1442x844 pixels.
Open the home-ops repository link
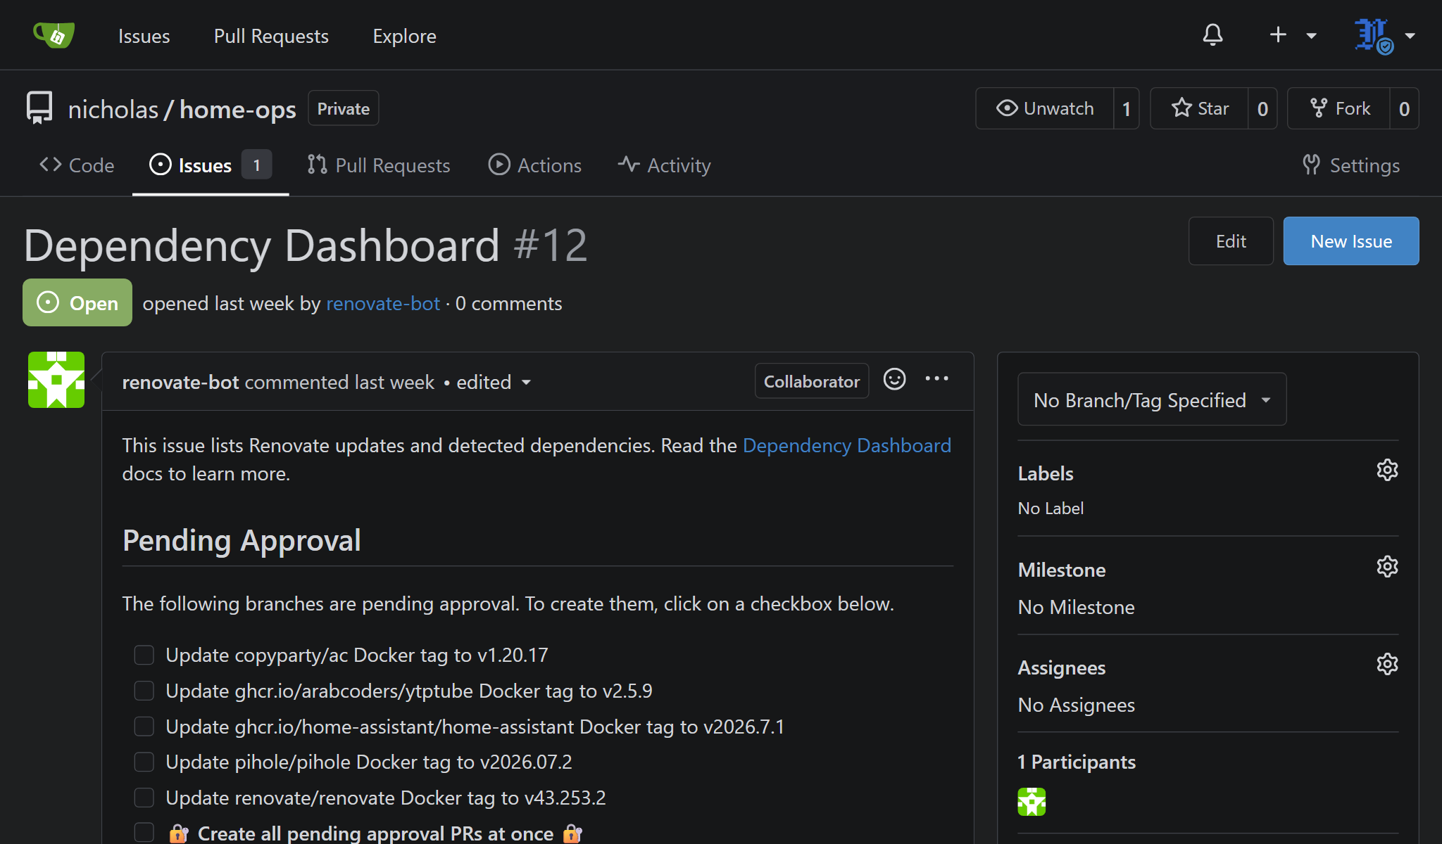tap(238, 109)
